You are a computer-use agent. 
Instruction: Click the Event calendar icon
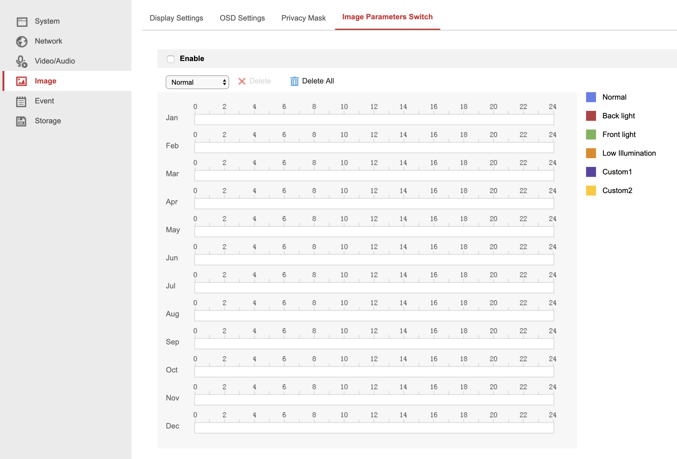click(x=21, y=101)
